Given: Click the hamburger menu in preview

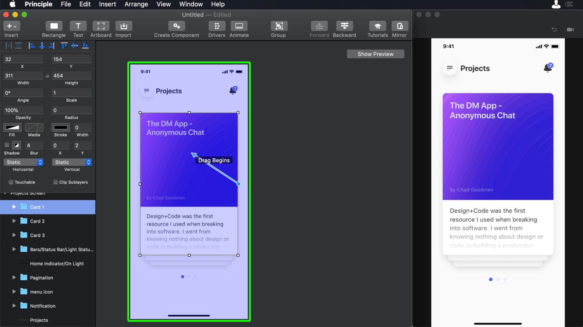Looking at the screenshot, I should [450, 68].
